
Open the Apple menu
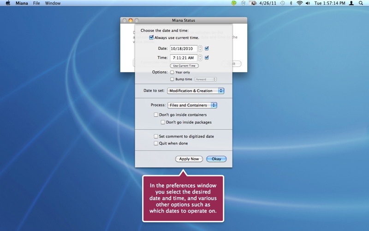(8, 3)
